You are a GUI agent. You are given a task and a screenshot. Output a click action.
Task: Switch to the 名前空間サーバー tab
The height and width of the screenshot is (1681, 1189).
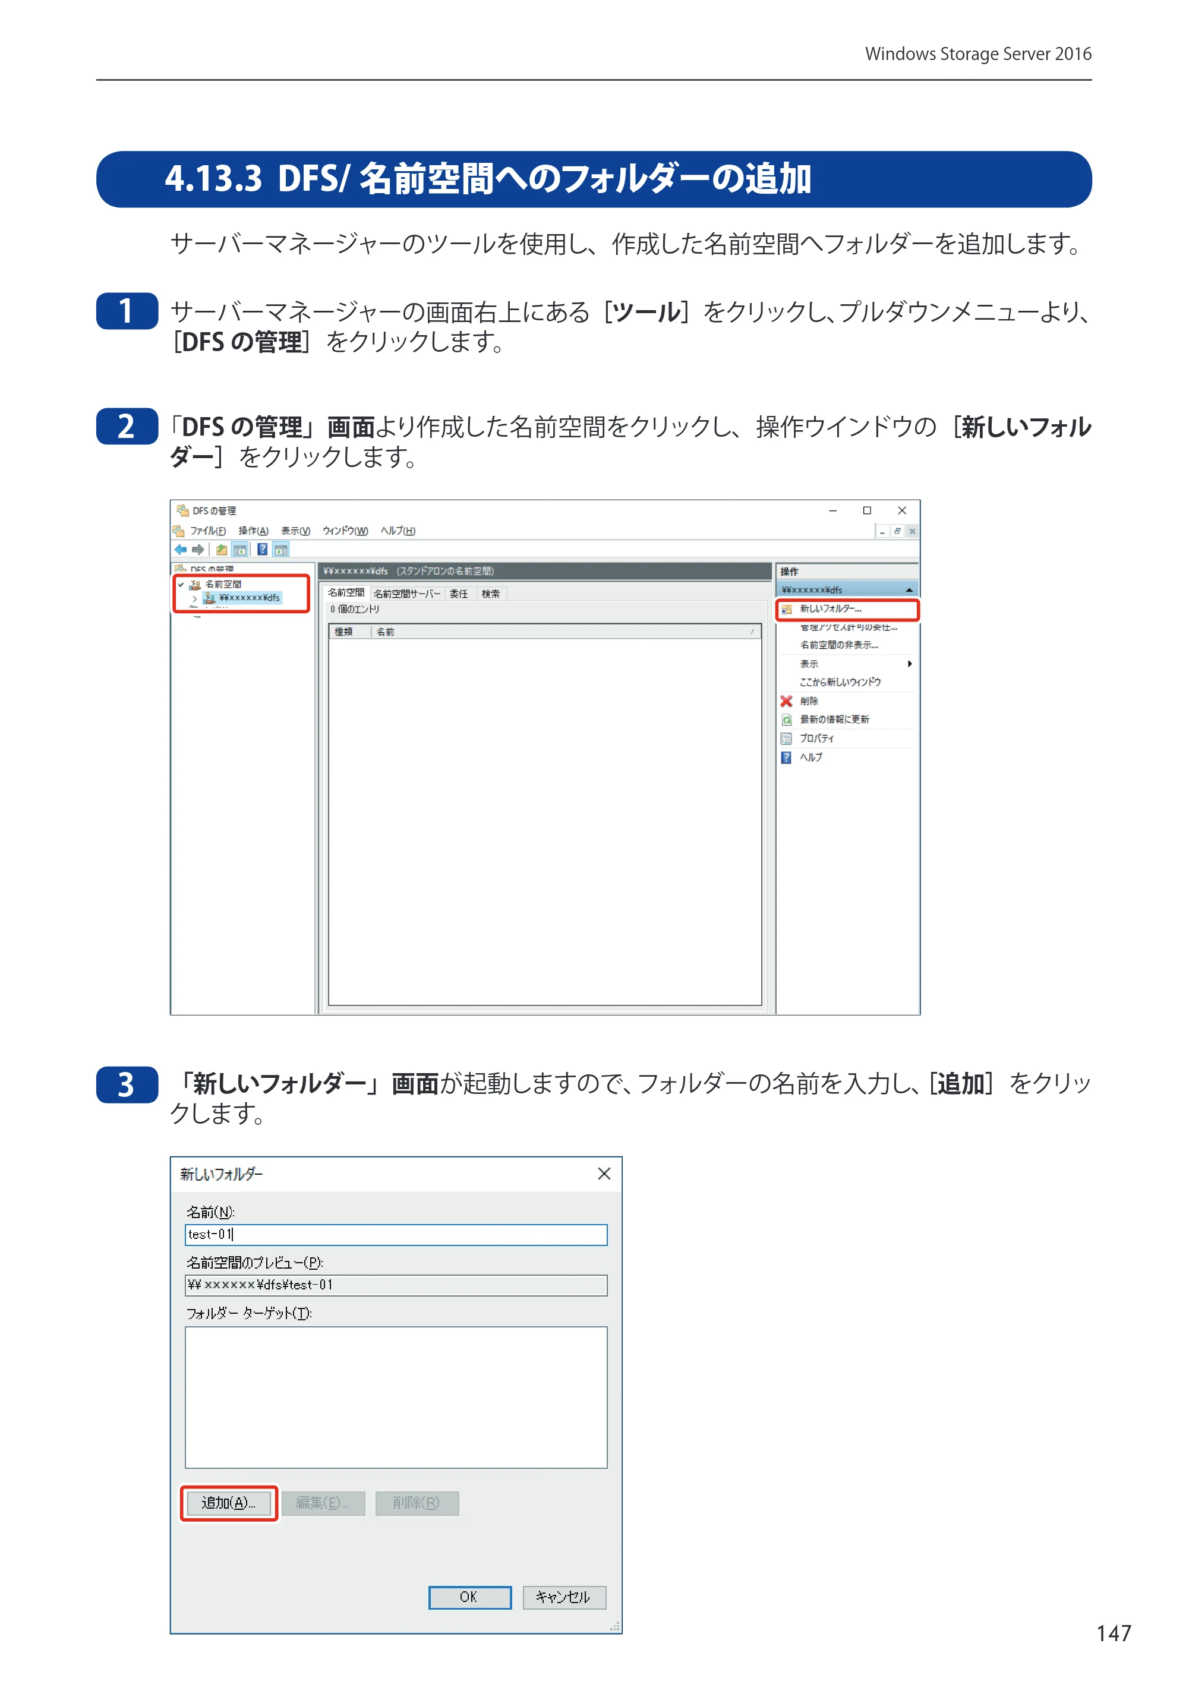407,594
